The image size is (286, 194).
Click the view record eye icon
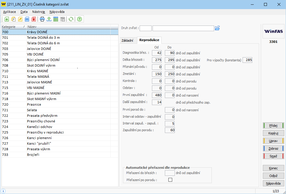27,19
